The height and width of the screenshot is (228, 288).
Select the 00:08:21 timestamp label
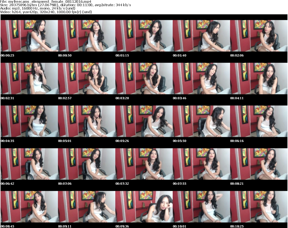pos(237,184)
